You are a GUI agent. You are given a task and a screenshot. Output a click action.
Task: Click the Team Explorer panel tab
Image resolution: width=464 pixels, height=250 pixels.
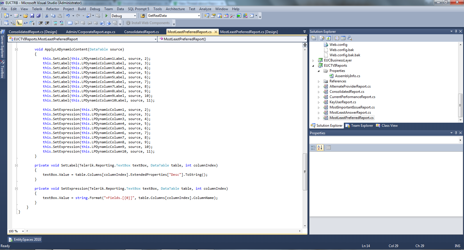click(359, 126)
